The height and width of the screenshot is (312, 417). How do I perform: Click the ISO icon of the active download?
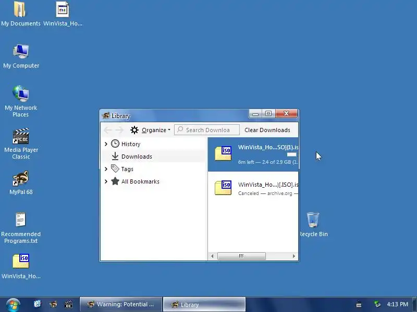pos(223,153)
